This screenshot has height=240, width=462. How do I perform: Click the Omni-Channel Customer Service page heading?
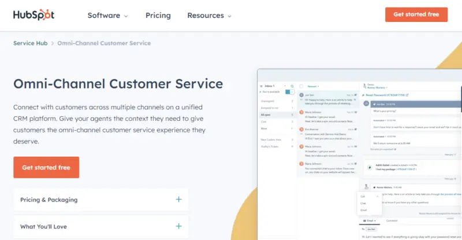(x=118, y=83)
